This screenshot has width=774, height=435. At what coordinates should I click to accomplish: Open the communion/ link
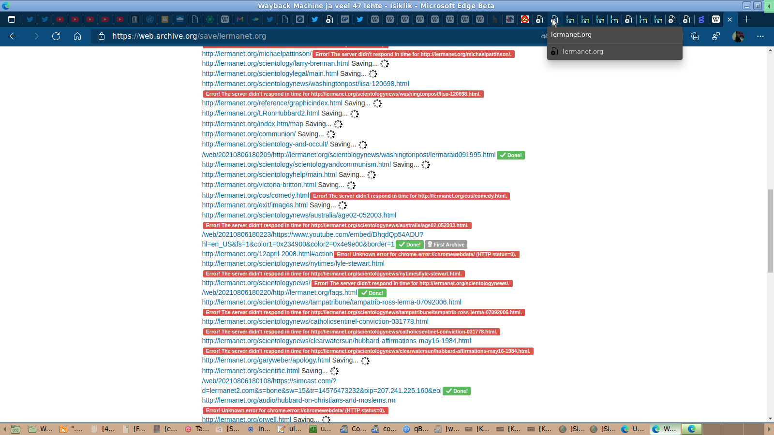pos(249,134)
